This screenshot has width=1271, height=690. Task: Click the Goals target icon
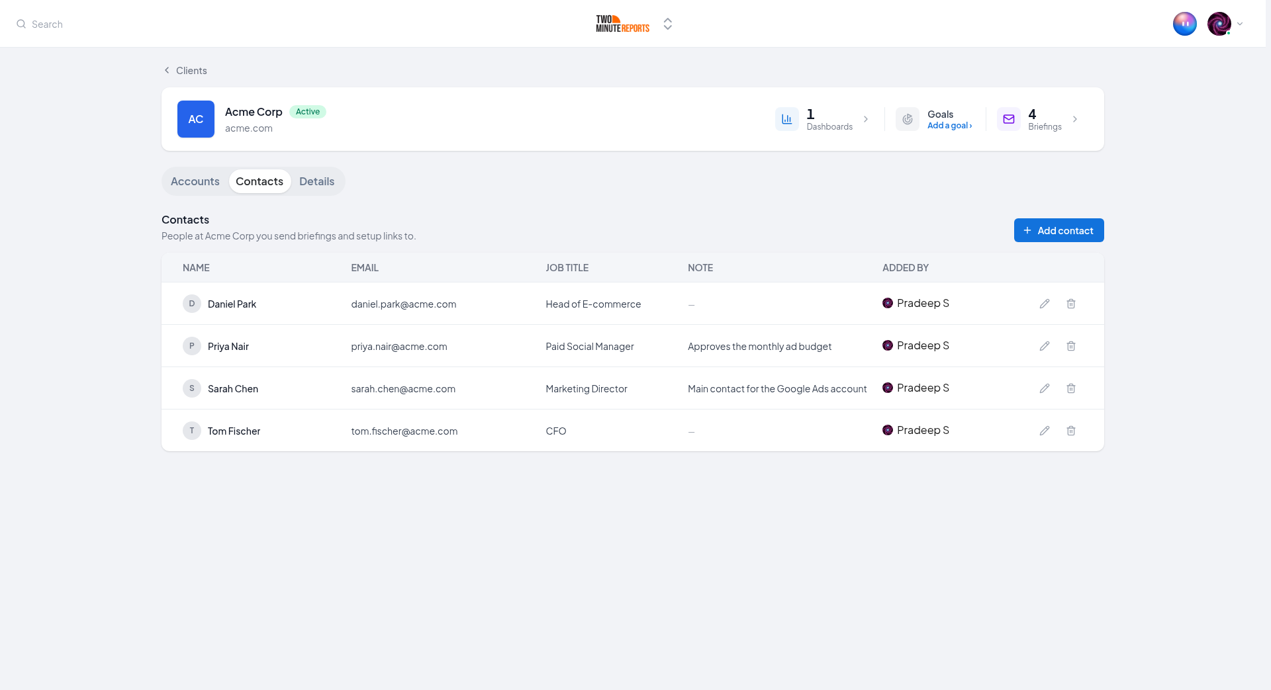(x=908, y=119)
